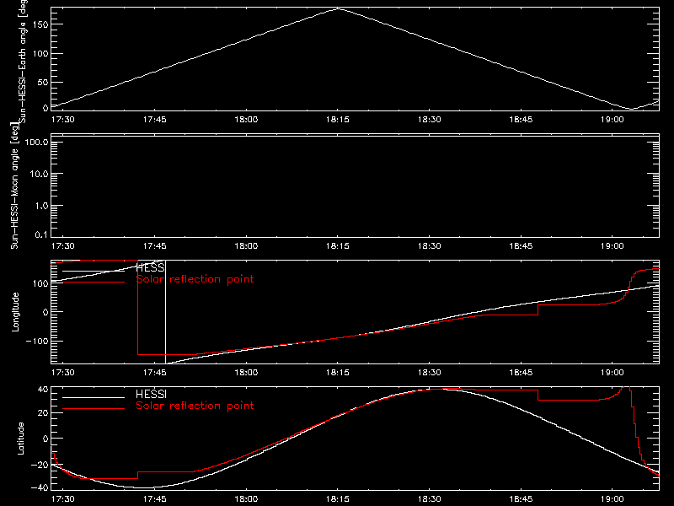Click 18:45 under the Moon angle plot
674x506 pixels.
(x=521, y=246)
